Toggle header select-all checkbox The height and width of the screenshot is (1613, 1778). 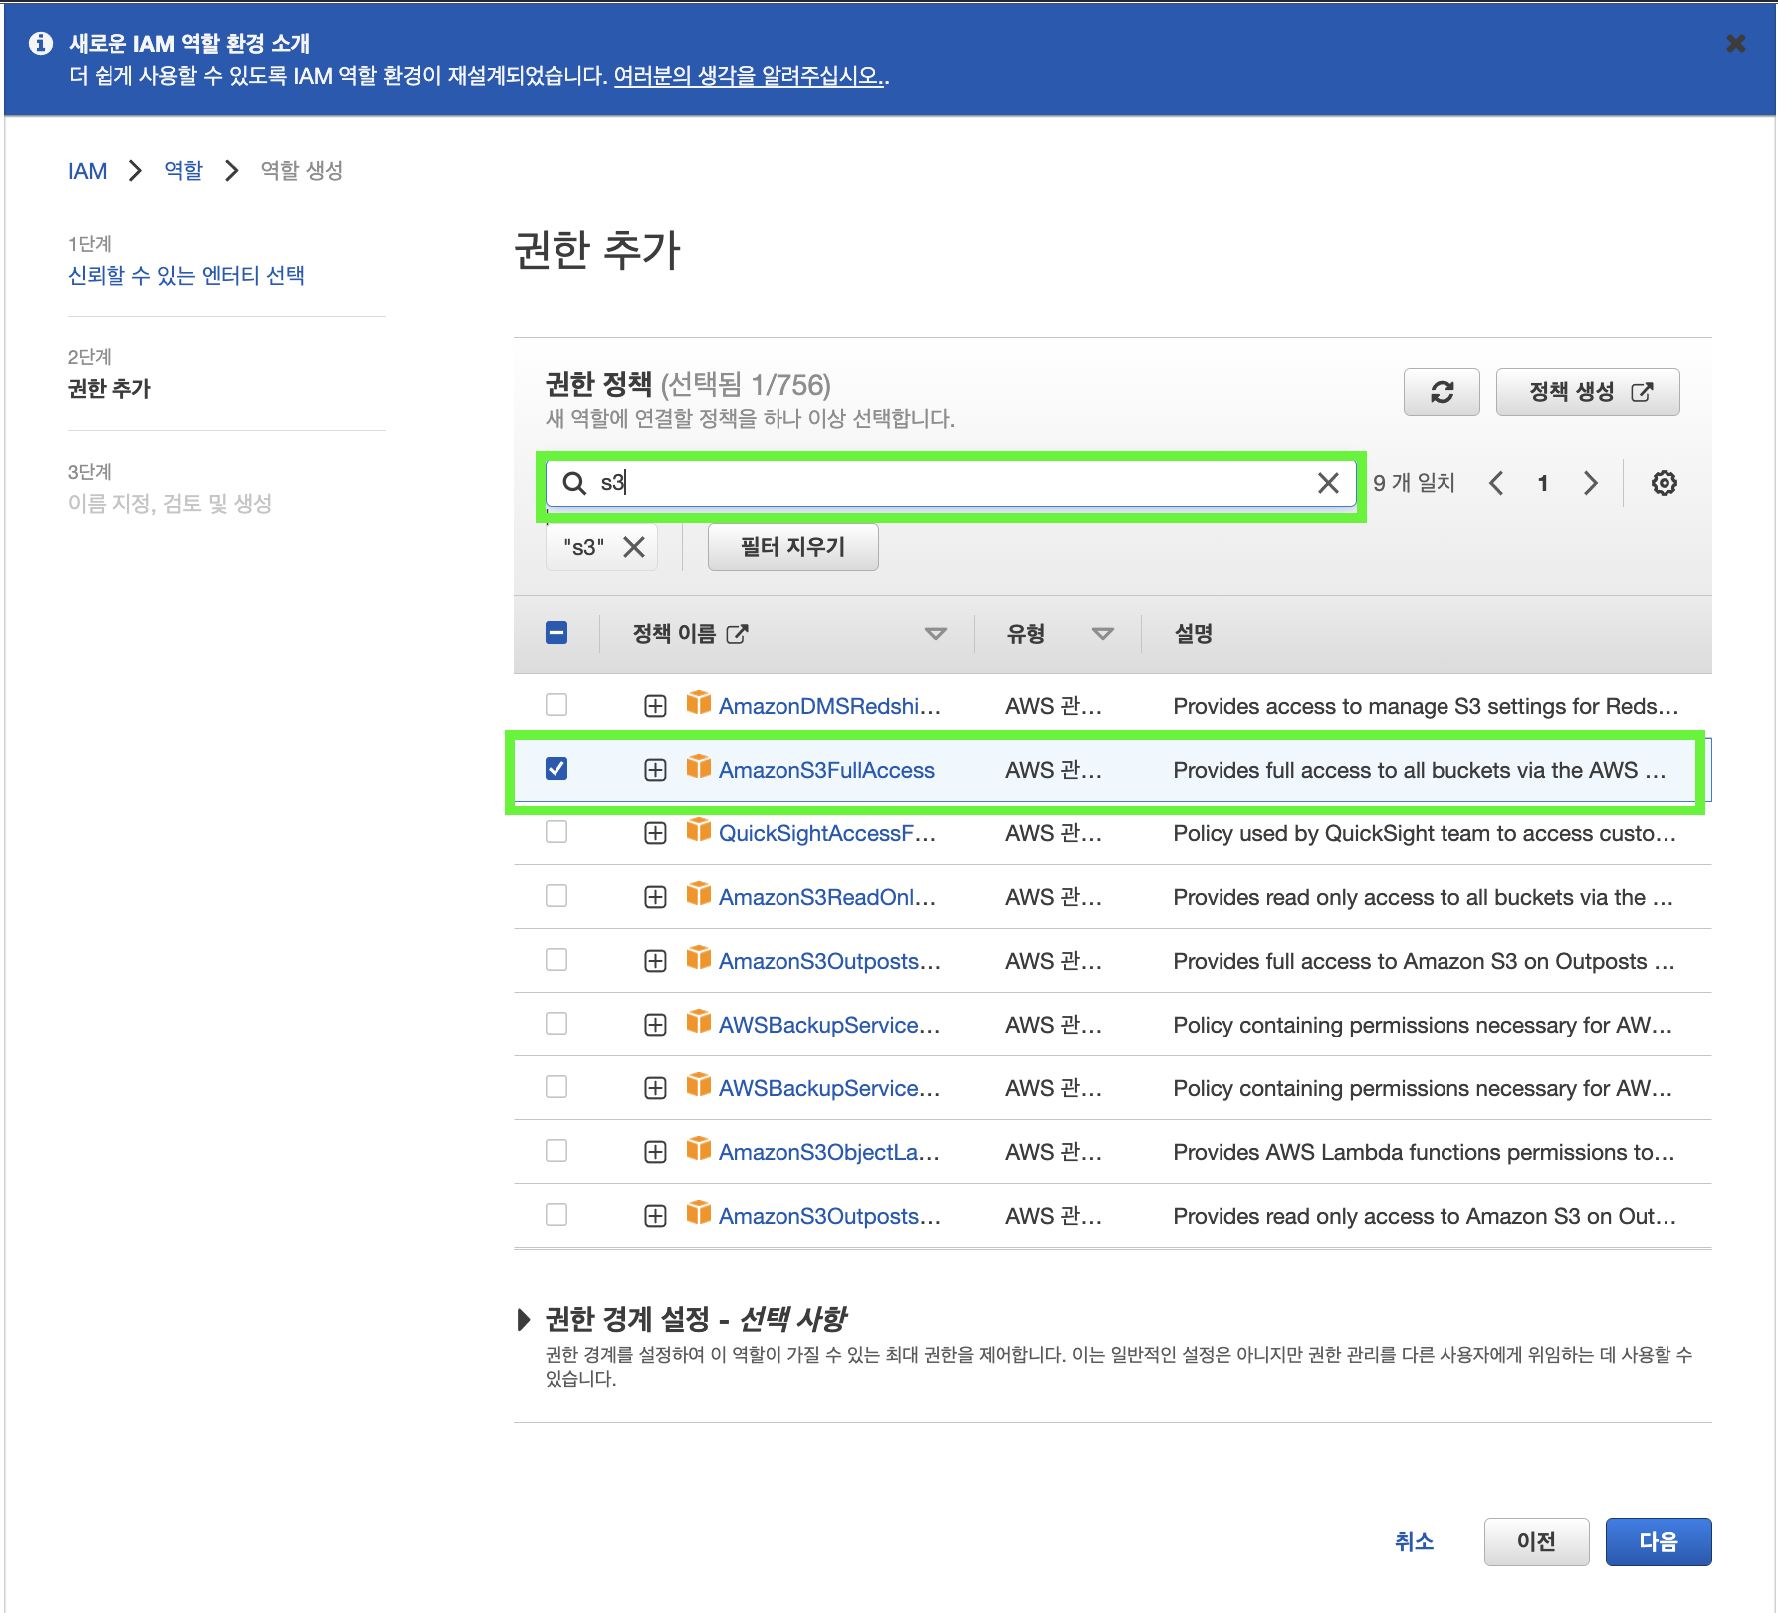coord(556,633)
